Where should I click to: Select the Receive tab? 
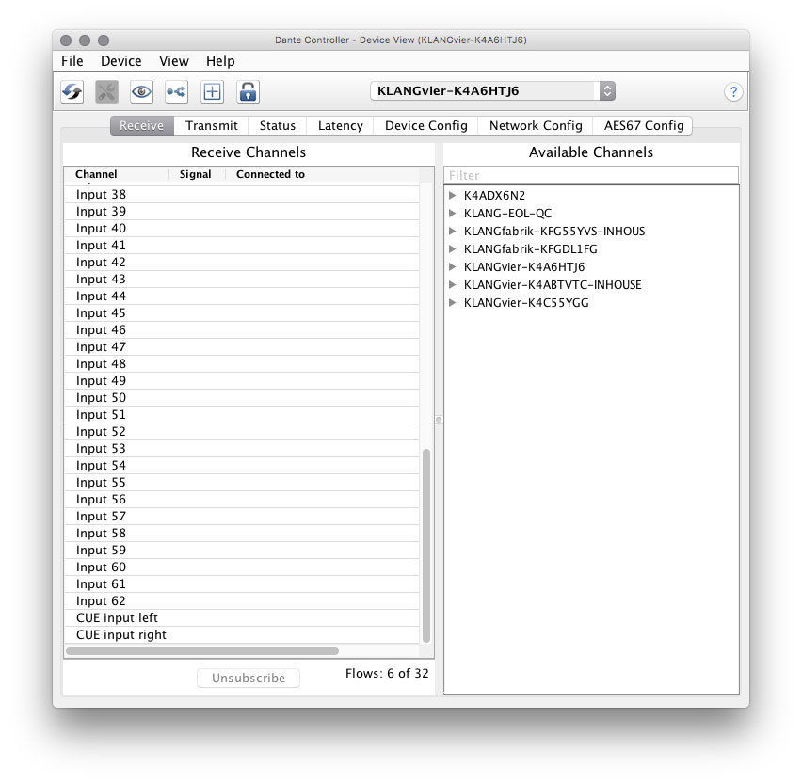142,126
